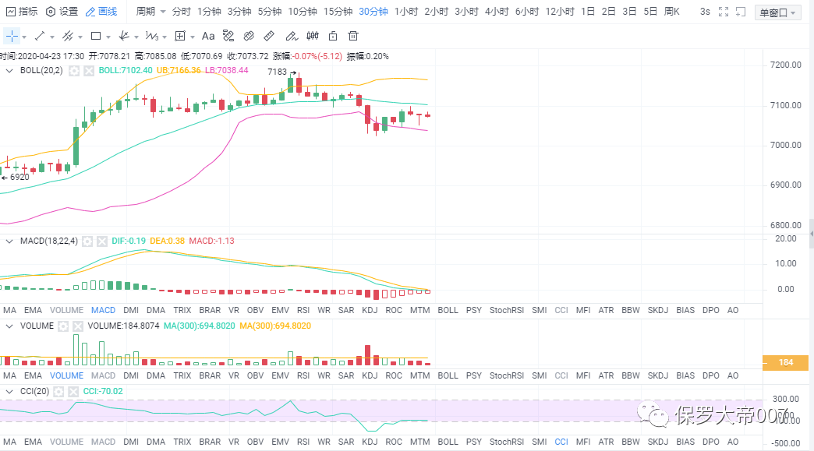Toggle the 画线 drawing mode
The height and width of the screenshot is (451, 814).
click(101, 12)
